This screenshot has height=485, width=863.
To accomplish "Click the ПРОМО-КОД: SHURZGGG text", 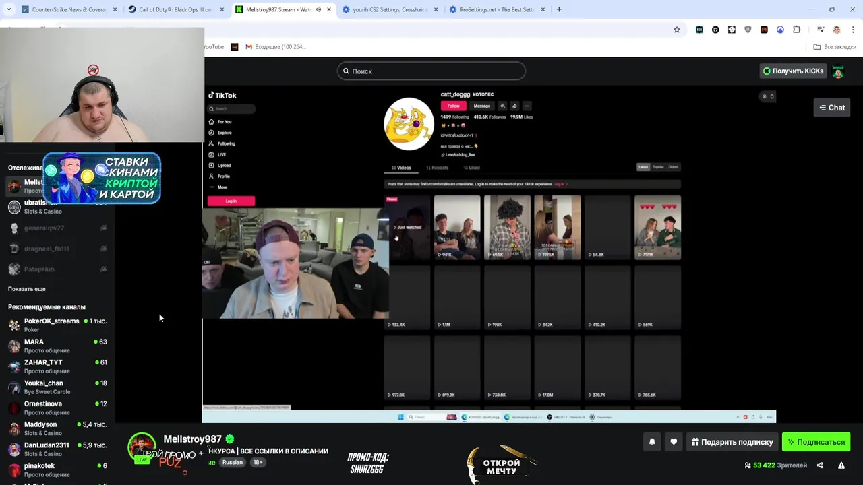I will coord(368,463).
